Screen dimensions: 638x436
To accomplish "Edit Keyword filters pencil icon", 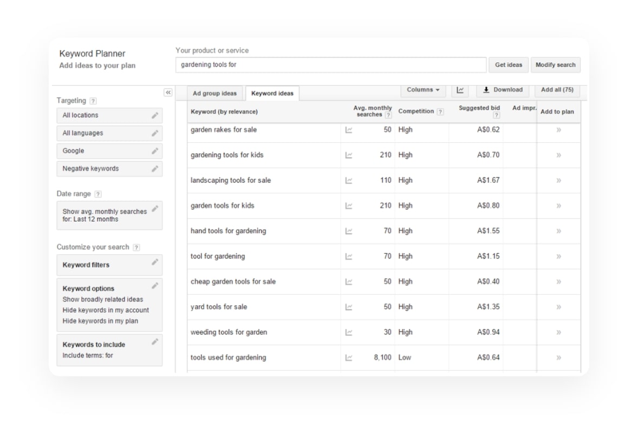I will pos(155,262).
